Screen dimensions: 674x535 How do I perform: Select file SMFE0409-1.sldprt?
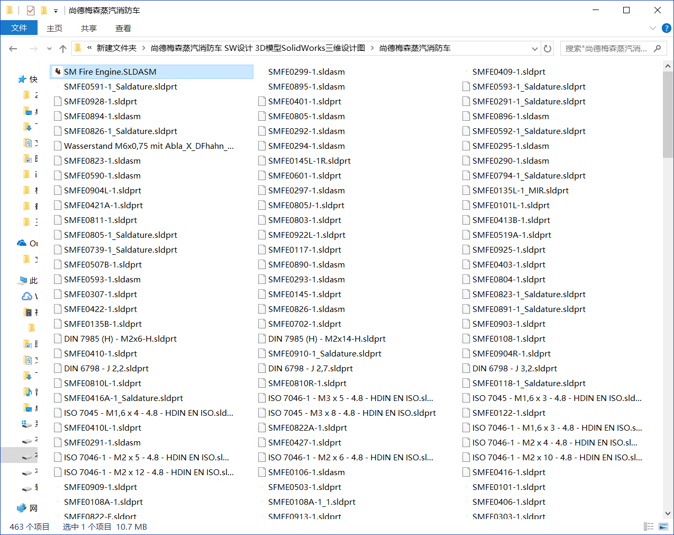click(508, 72)
